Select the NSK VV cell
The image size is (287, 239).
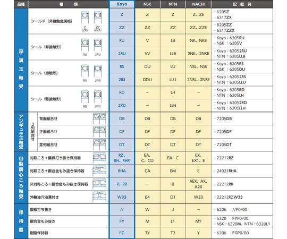147,54
